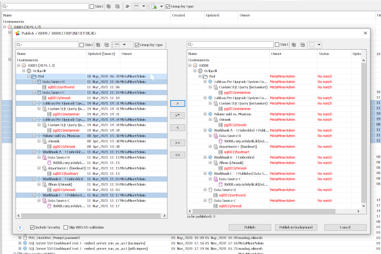The width and height of the screenshot is (381, 254).
Task: Click the >> move all button
Action: point(178,143)
